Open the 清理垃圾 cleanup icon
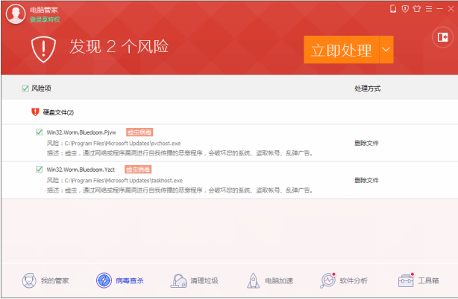 (x=194, y=280)
